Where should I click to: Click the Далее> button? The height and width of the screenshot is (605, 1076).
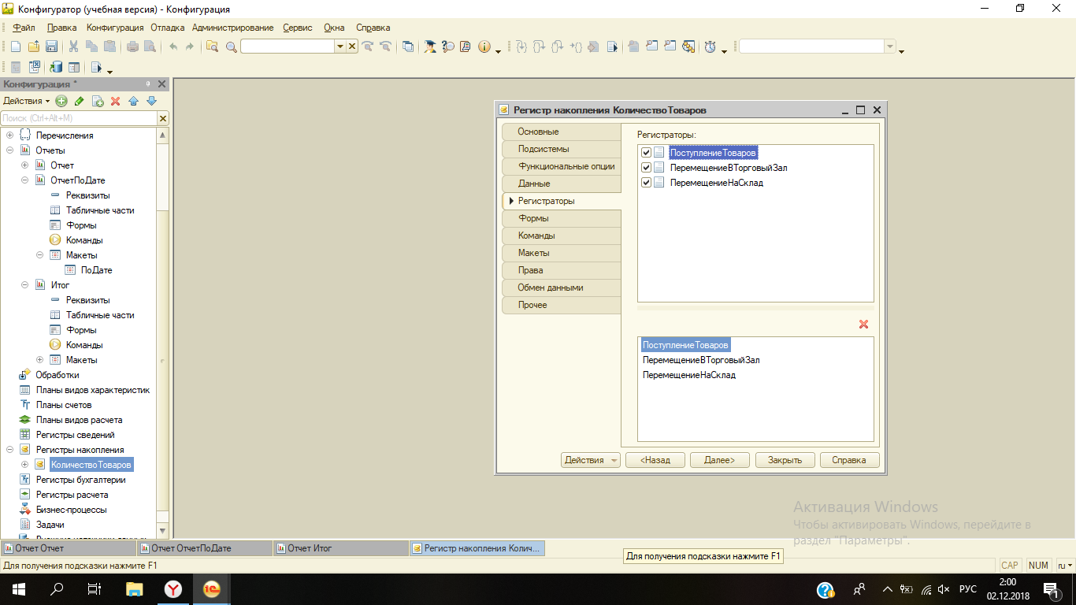tap(719, 460)
